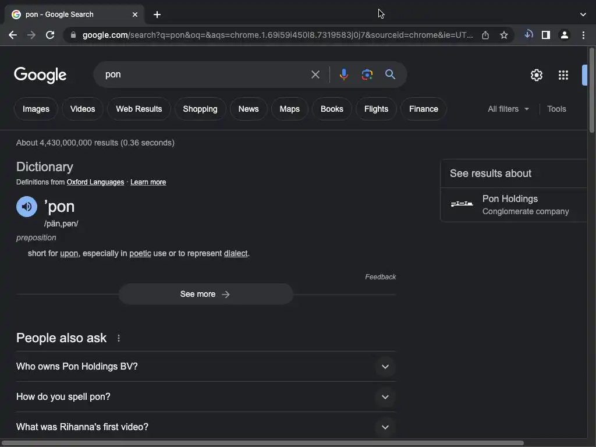Follow the 'upon' definition link
Viewport: 596px width, 447px height.
point(69,254)
